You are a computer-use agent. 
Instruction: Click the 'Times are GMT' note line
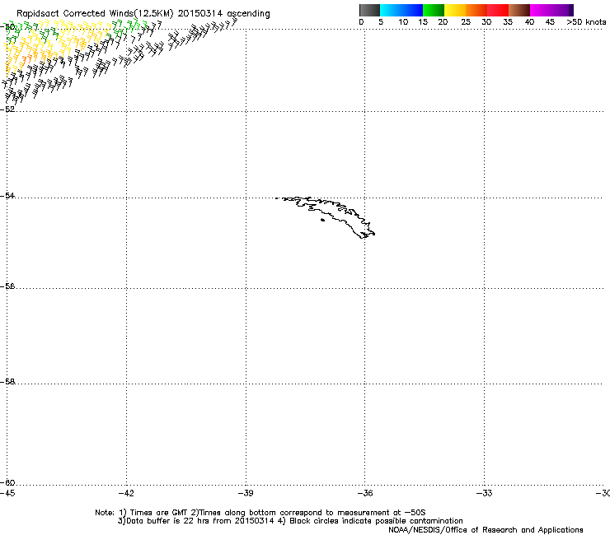click(260, 513)
